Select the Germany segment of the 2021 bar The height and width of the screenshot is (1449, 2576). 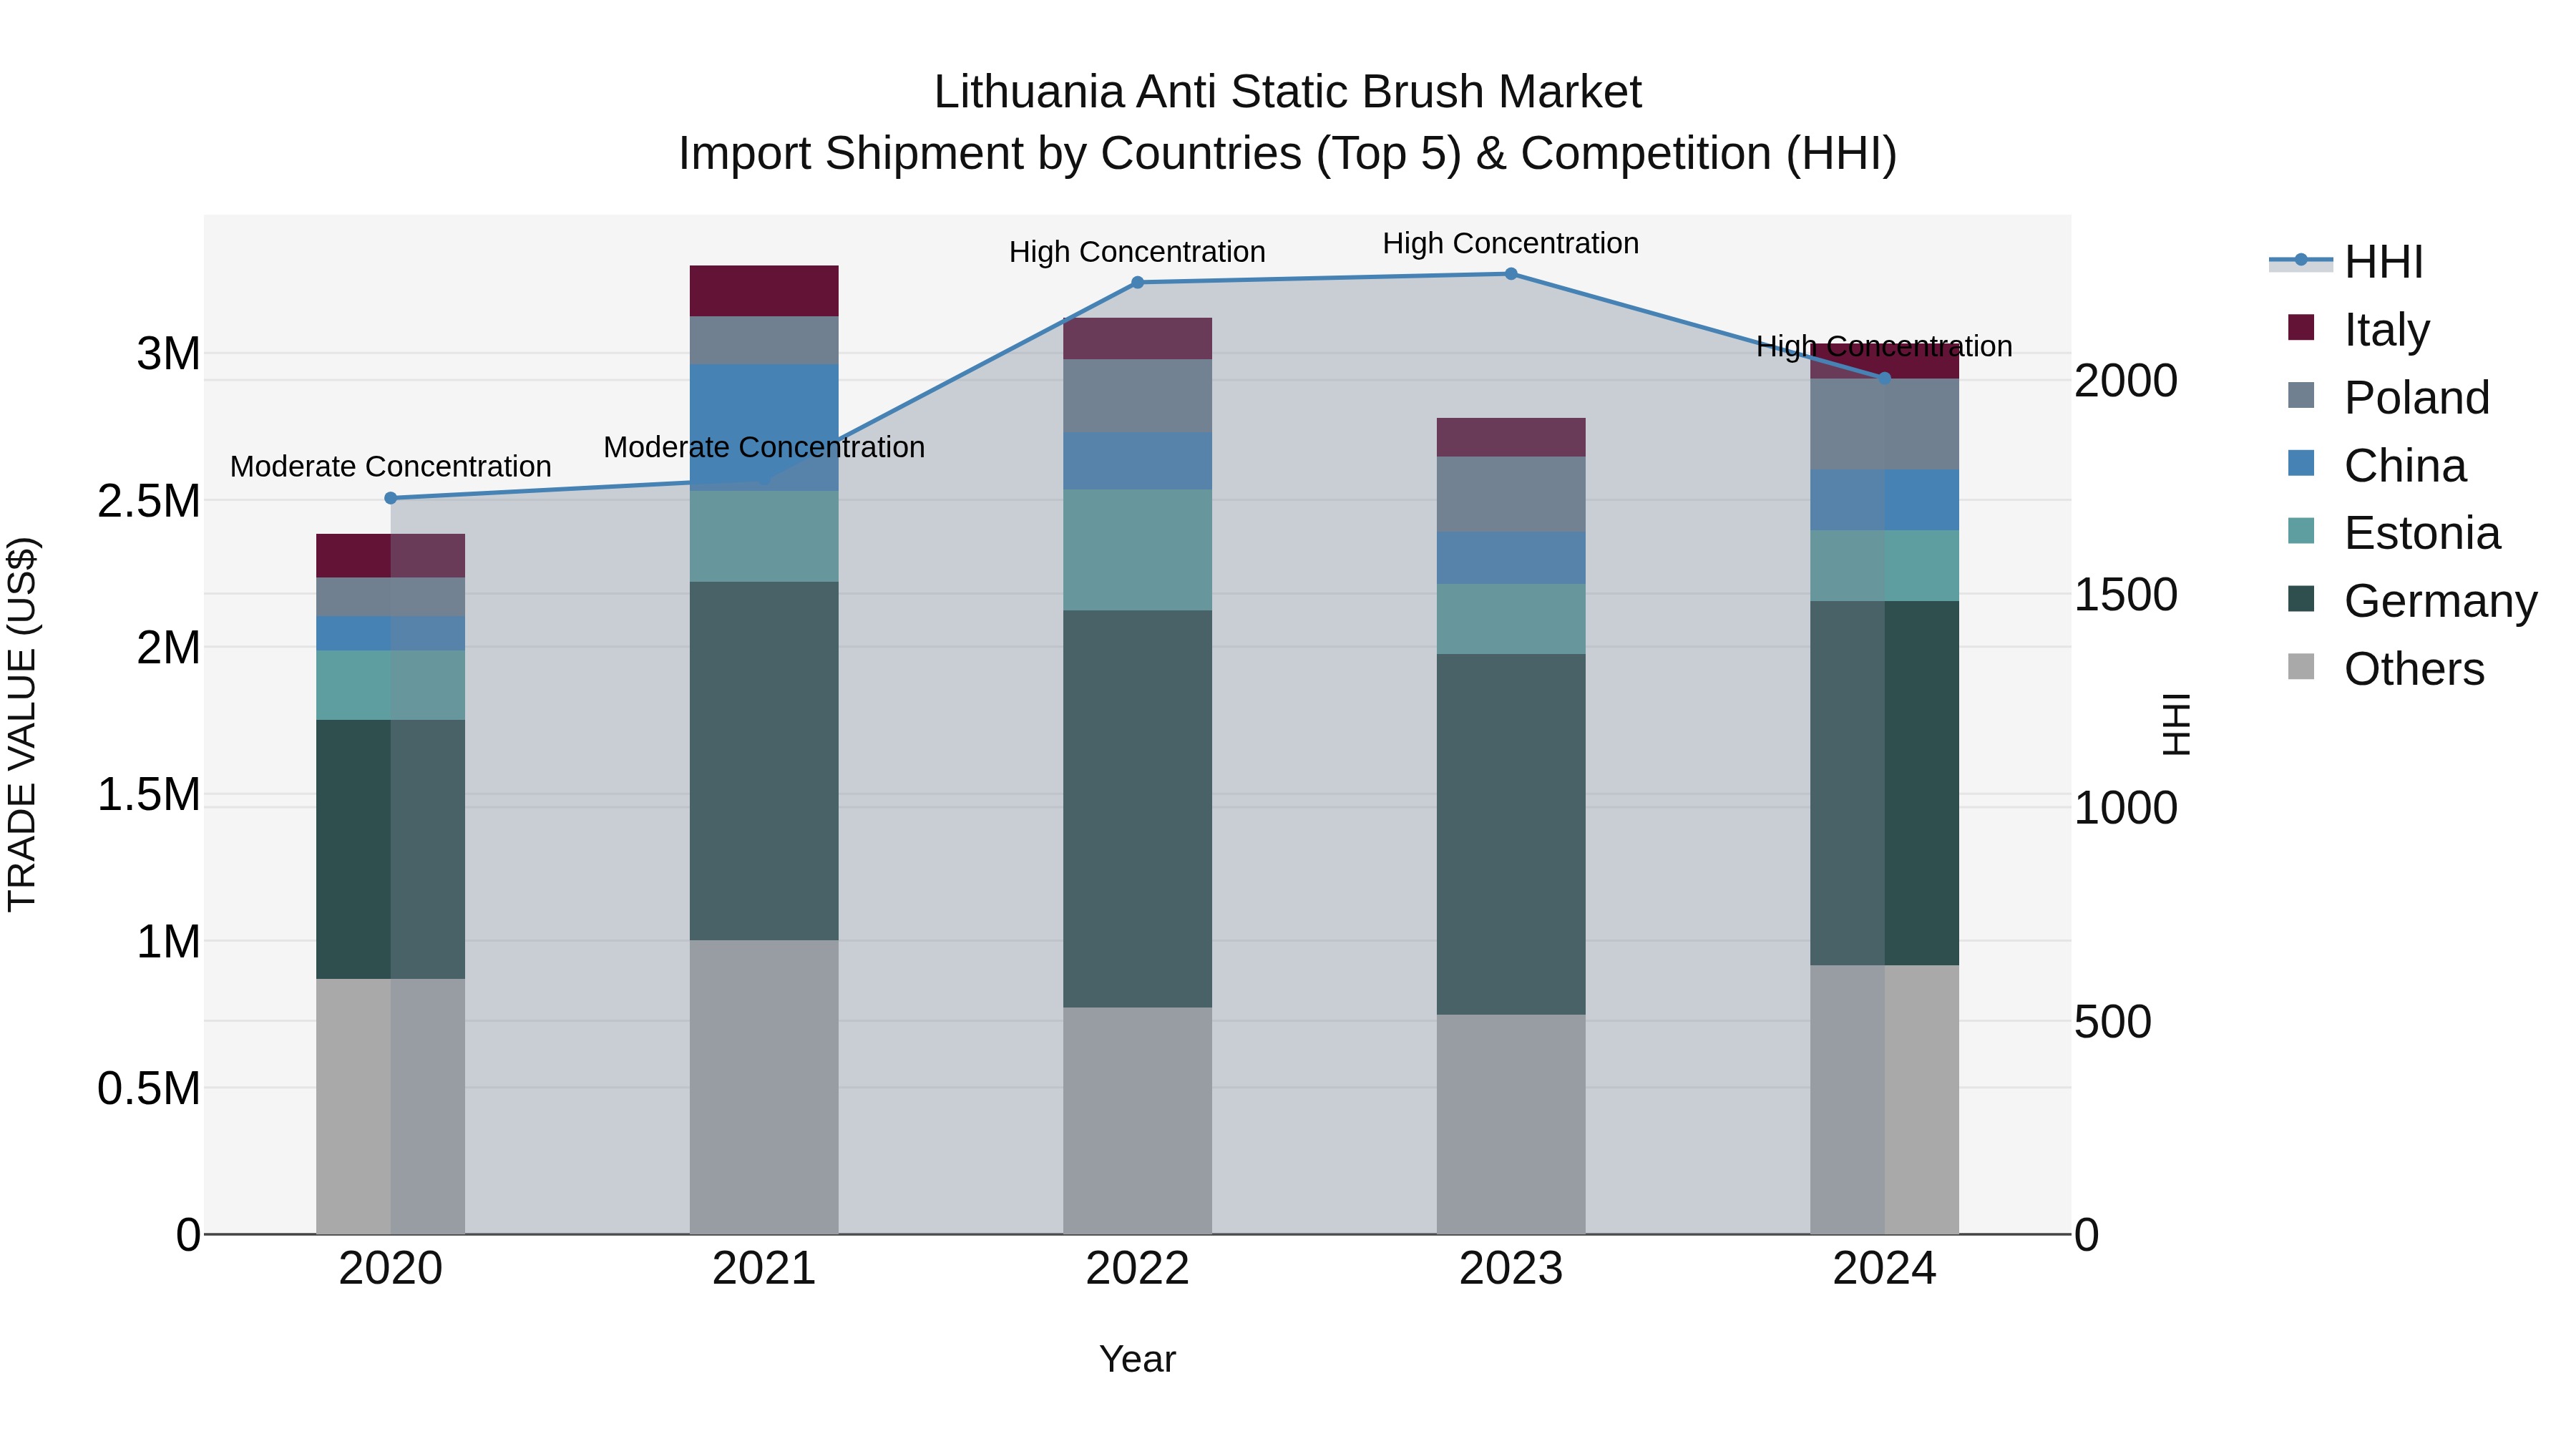[764, 761]
